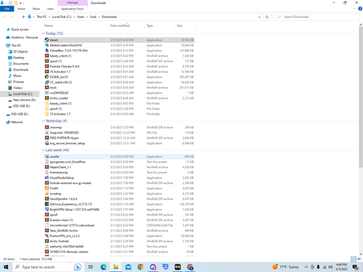
Task: Open the address bar history dropdown
Action: click(x=259, y=17)
